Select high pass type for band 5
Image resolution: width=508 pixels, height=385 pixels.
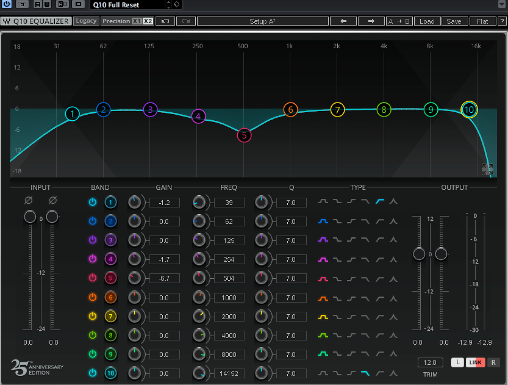[x=380, y=279]
